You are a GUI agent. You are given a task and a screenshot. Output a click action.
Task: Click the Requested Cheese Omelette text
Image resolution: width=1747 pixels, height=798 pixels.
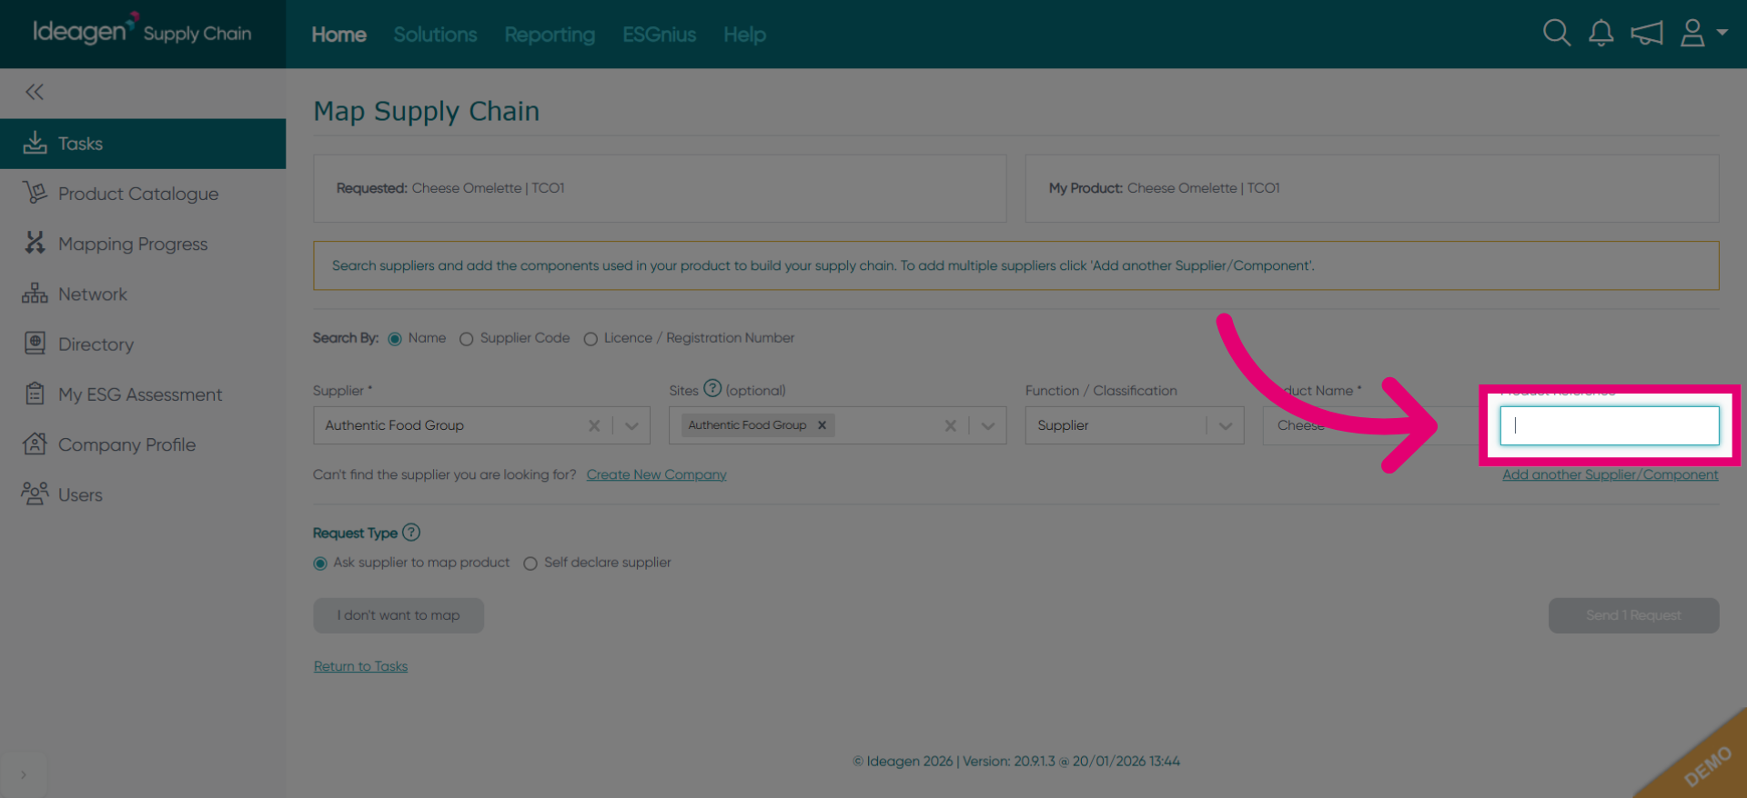coord(450,188)
